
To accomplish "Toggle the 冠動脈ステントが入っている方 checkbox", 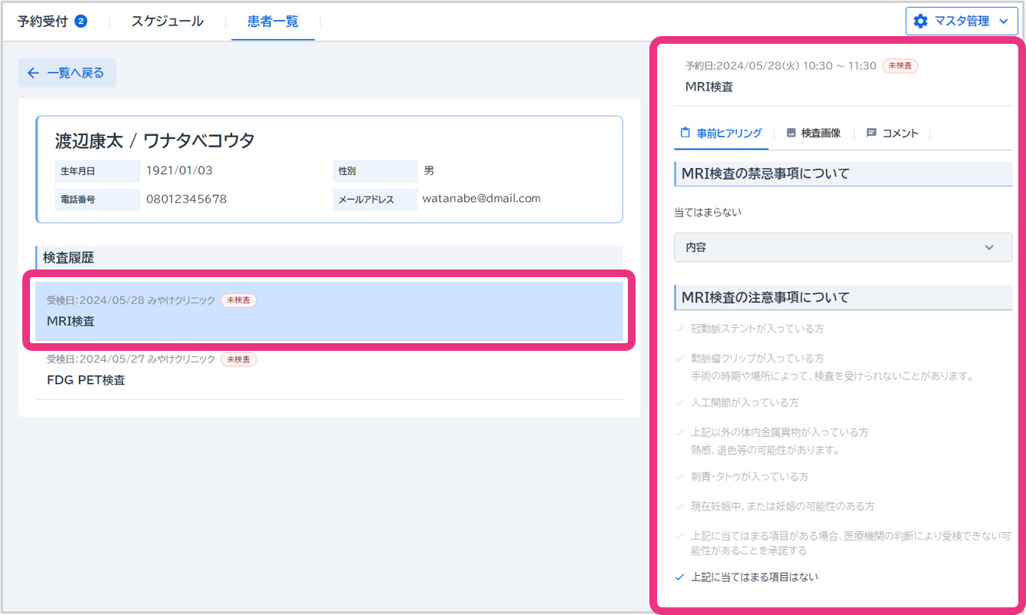I will coord(679,329).
